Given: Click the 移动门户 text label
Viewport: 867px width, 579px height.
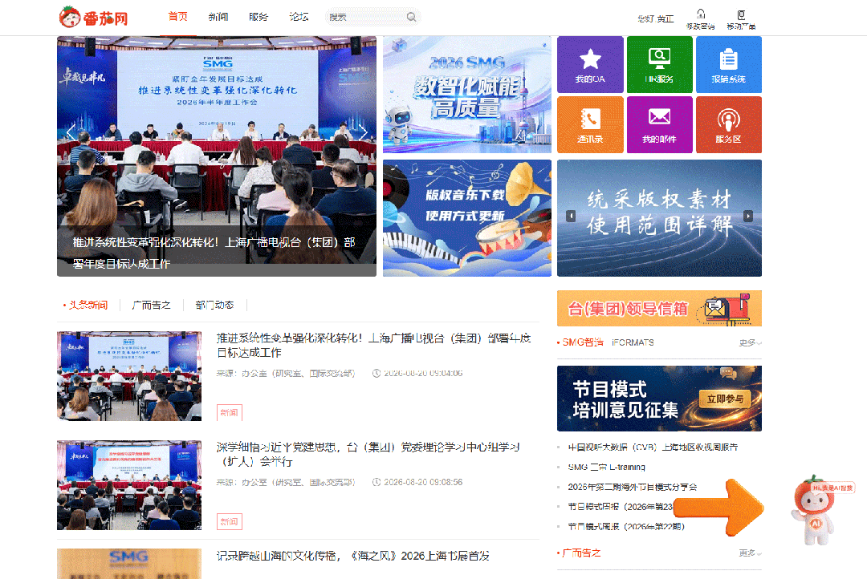Looking at the screenshot, I should (x=741, y=26).
